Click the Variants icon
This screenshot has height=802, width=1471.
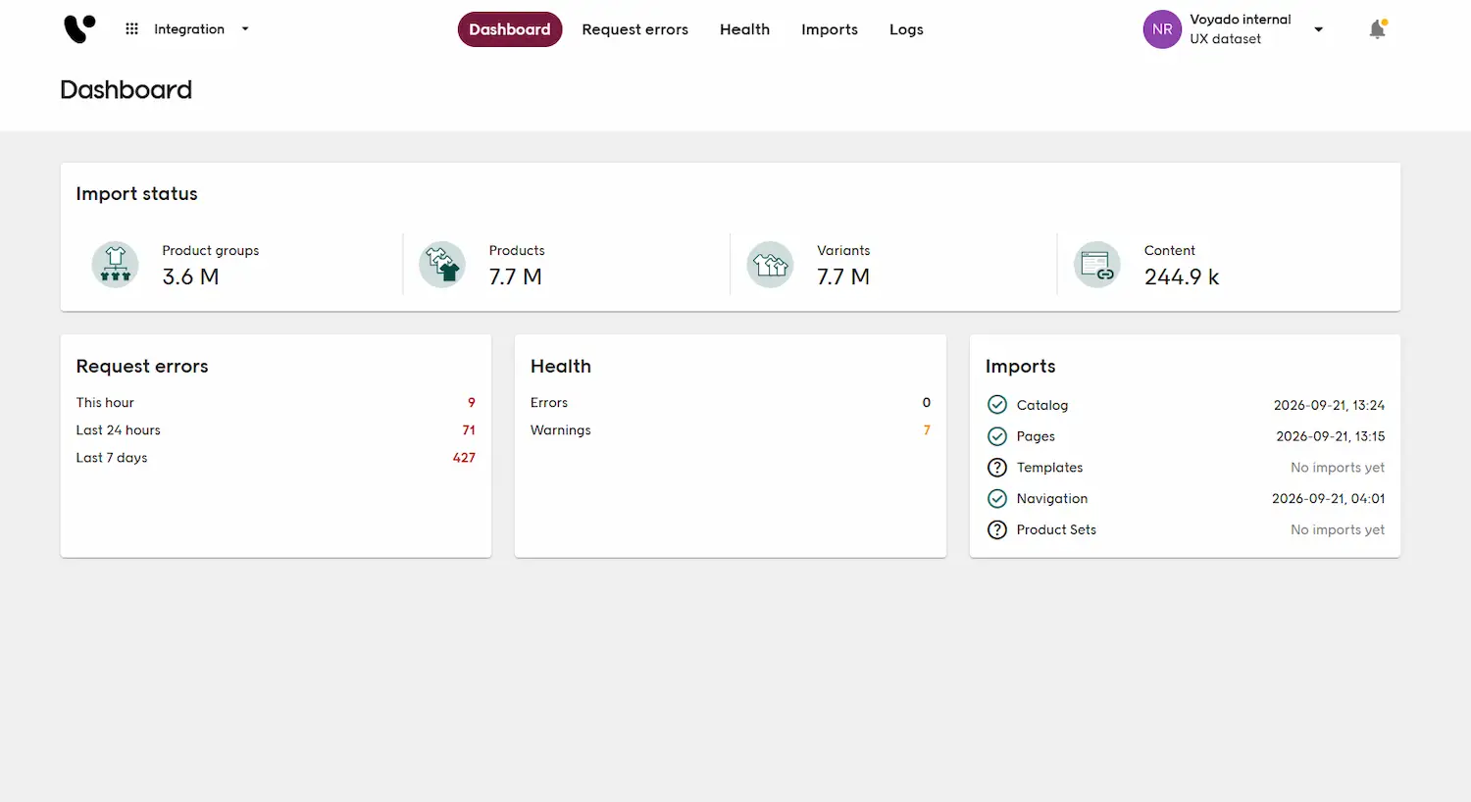(x=770, y=265)
